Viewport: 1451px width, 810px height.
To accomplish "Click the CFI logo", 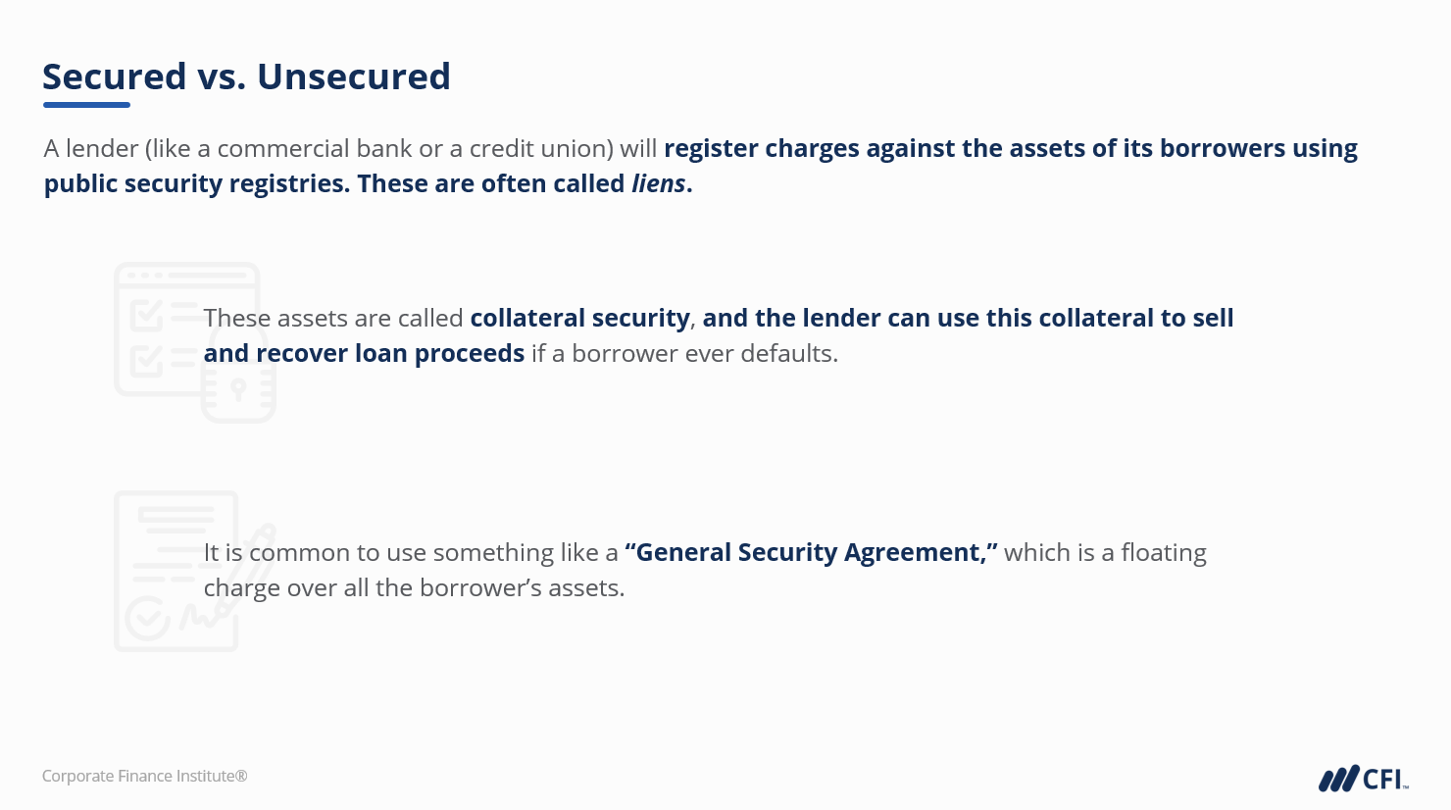I will click(1363, 779).
